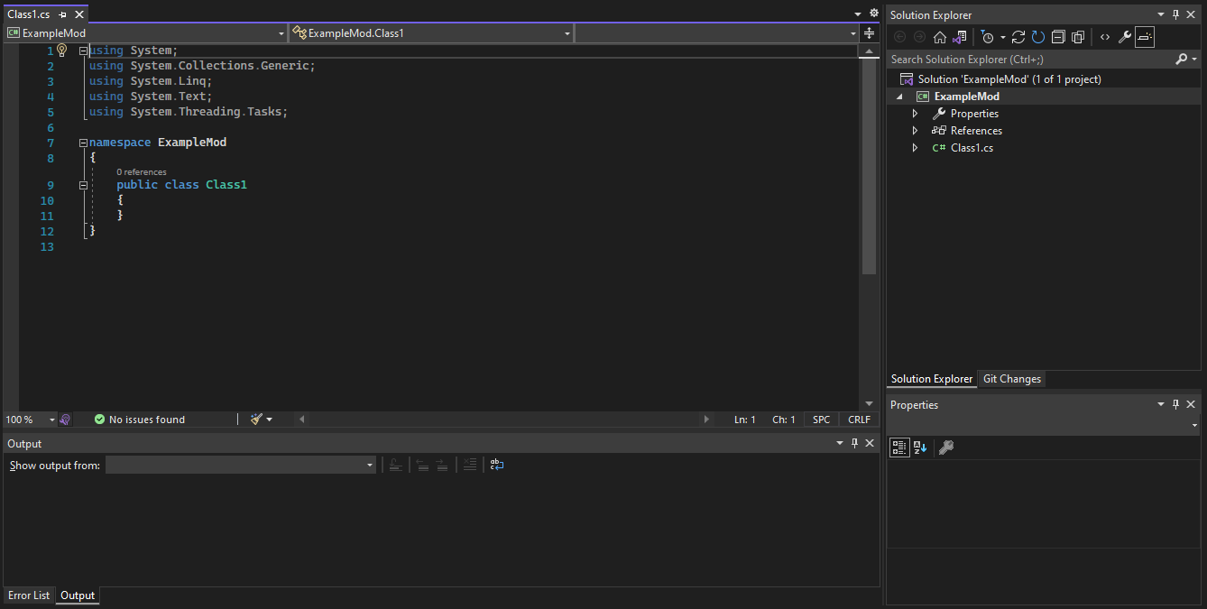Close the Class1.cs editor tab

click(x=79, y=14)
